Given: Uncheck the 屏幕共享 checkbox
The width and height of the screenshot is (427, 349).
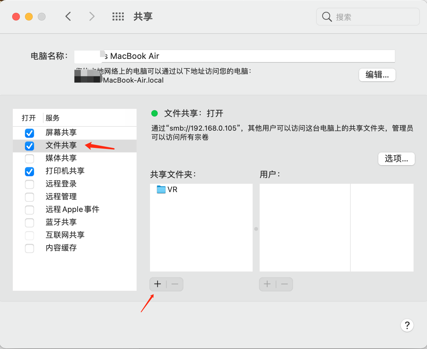Looking at the screenshot, I should click(29, 133).
